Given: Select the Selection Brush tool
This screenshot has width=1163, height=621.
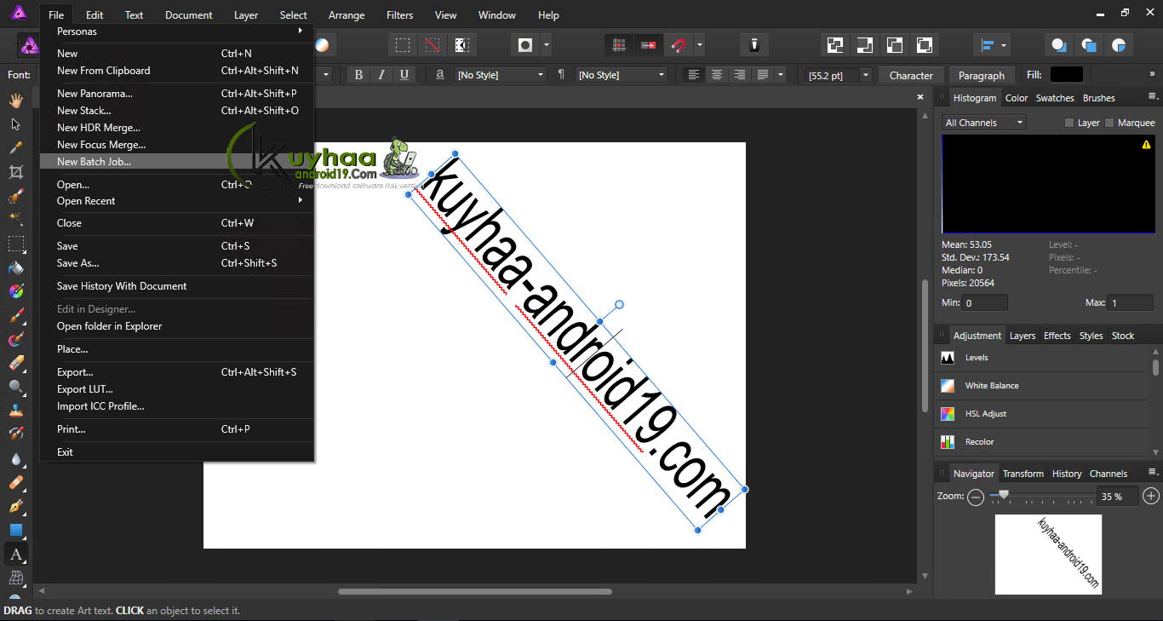Looking at the screenshot, I should coord(15,196).
